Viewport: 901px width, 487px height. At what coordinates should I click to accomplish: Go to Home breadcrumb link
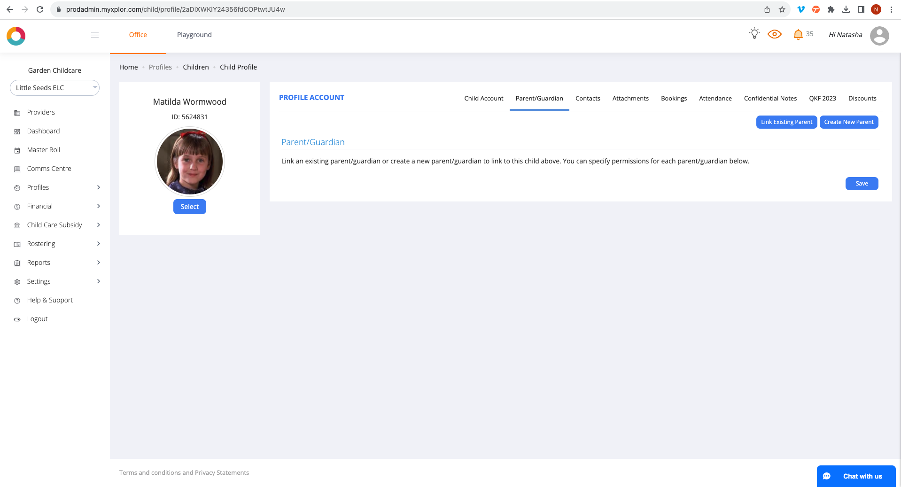tap(128, 67)
